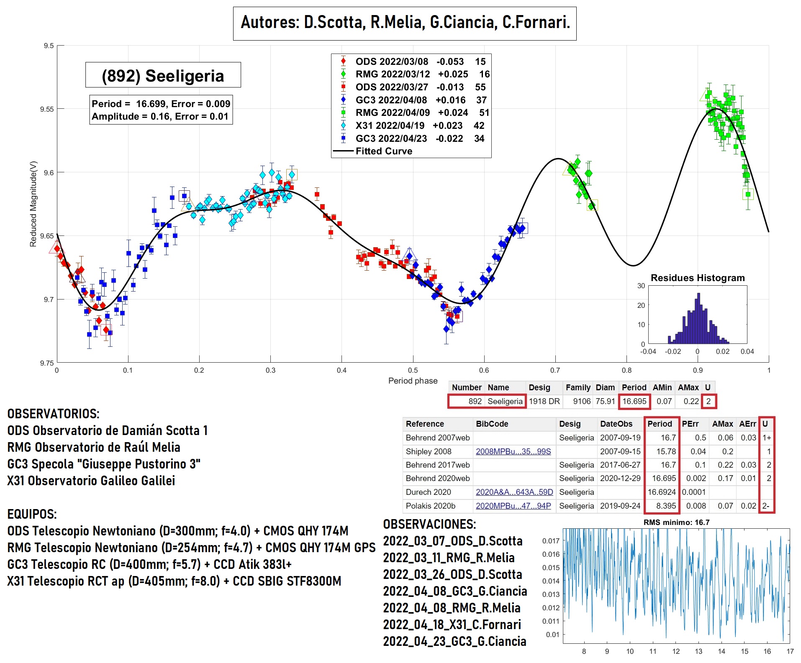The image size is (801, 663).
Task: Click the AMin column header
Action: click(662, 387)
